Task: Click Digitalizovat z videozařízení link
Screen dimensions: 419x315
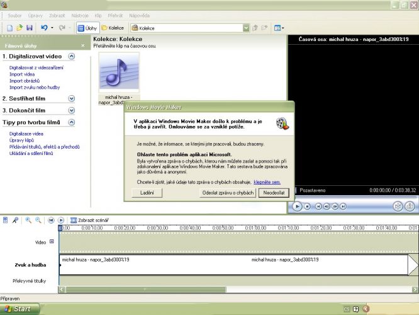Action: point(36,67)
